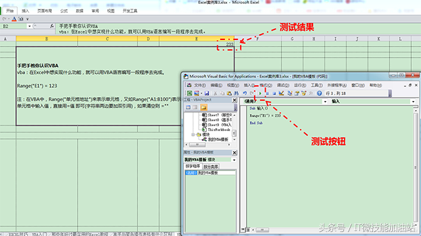Image resolution: width=421 pixels, height=236 pixels.
Task: Click camera icon in Excel quick access toolbar
Action: 20,19
